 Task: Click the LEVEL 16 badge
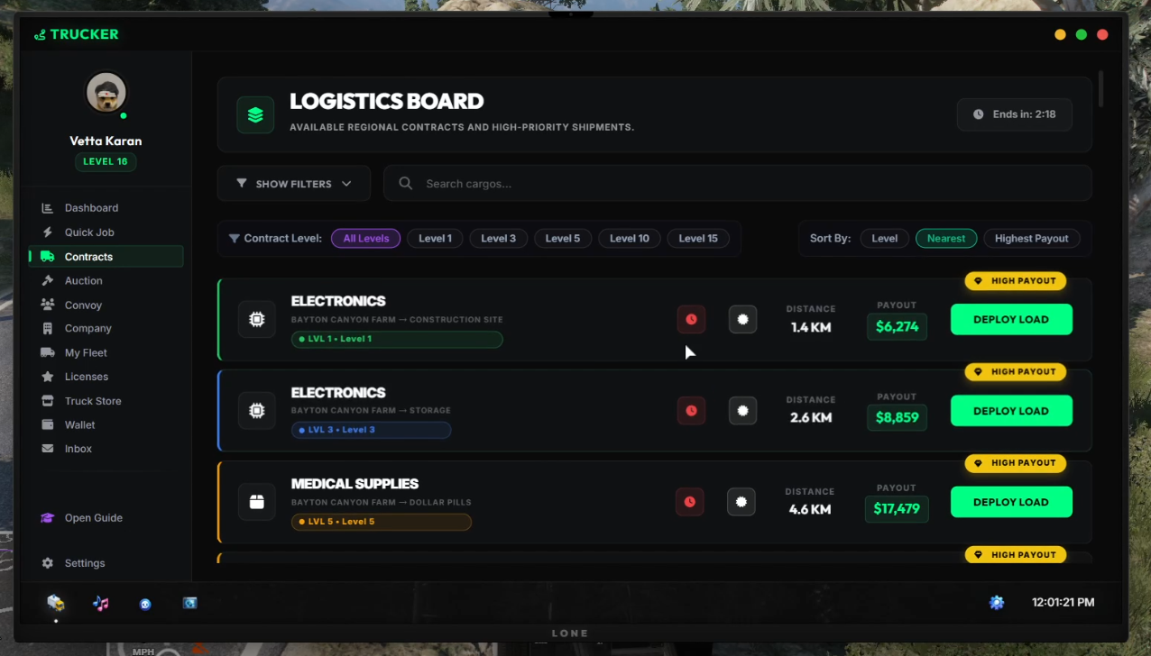click(x=106, y=162)
